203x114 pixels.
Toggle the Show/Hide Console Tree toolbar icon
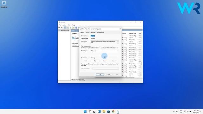(65, 28)
